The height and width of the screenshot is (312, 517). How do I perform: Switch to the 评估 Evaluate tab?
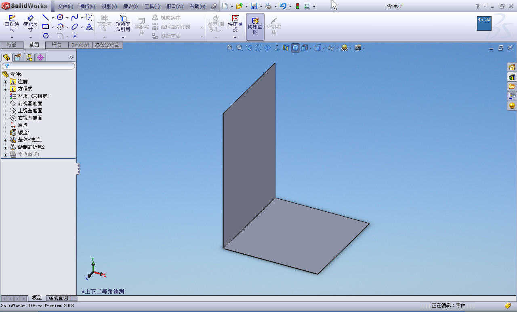57,45
